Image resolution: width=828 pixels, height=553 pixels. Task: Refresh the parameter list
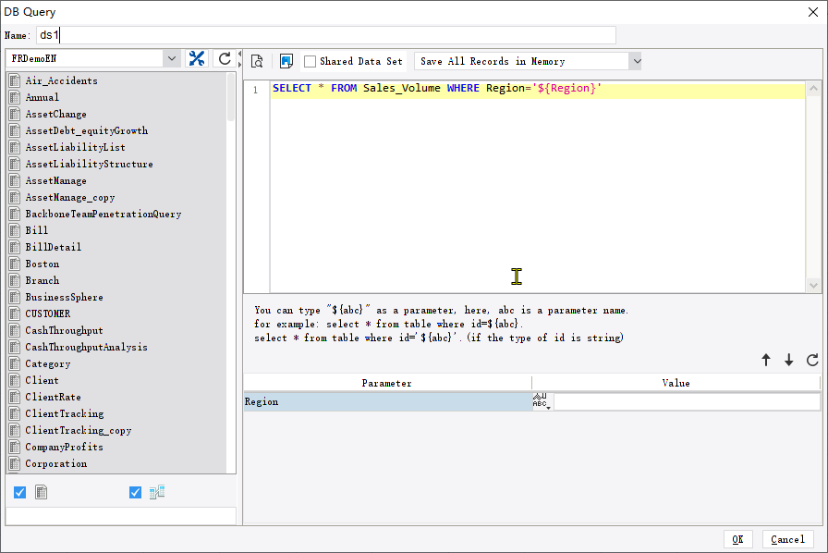click(810, 360)
